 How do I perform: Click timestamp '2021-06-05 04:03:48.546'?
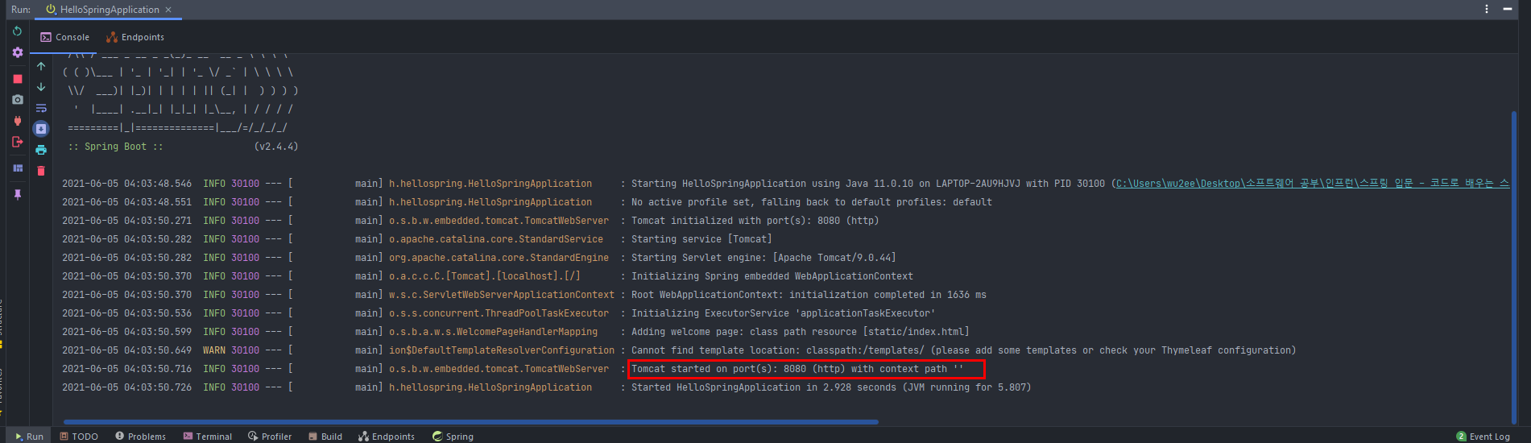pos(127,184)
